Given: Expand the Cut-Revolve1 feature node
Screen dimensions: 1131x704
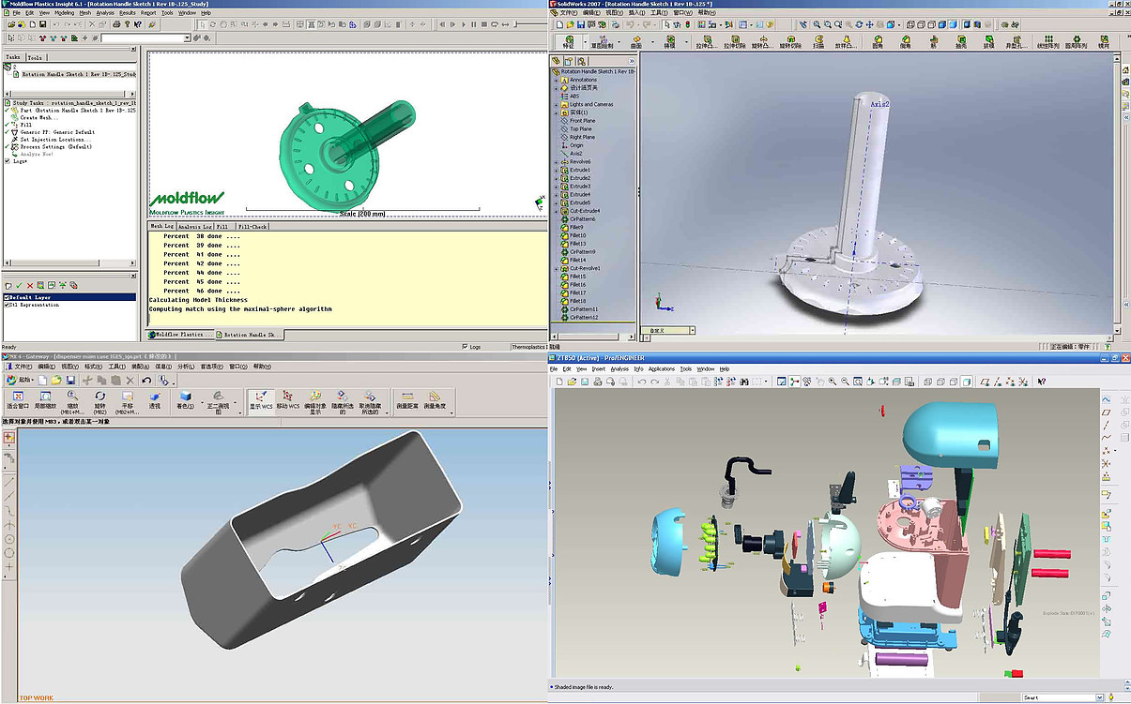Looking at the screenshot, I should (556, 268).
